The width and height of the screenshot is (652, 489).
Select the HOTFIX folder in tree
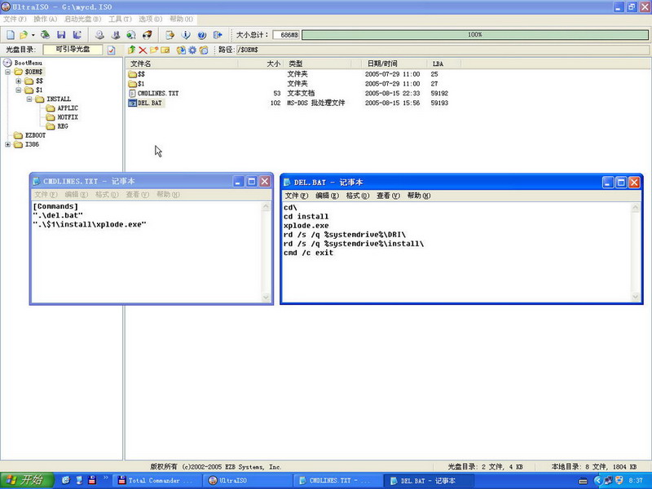tap(68, 117)
